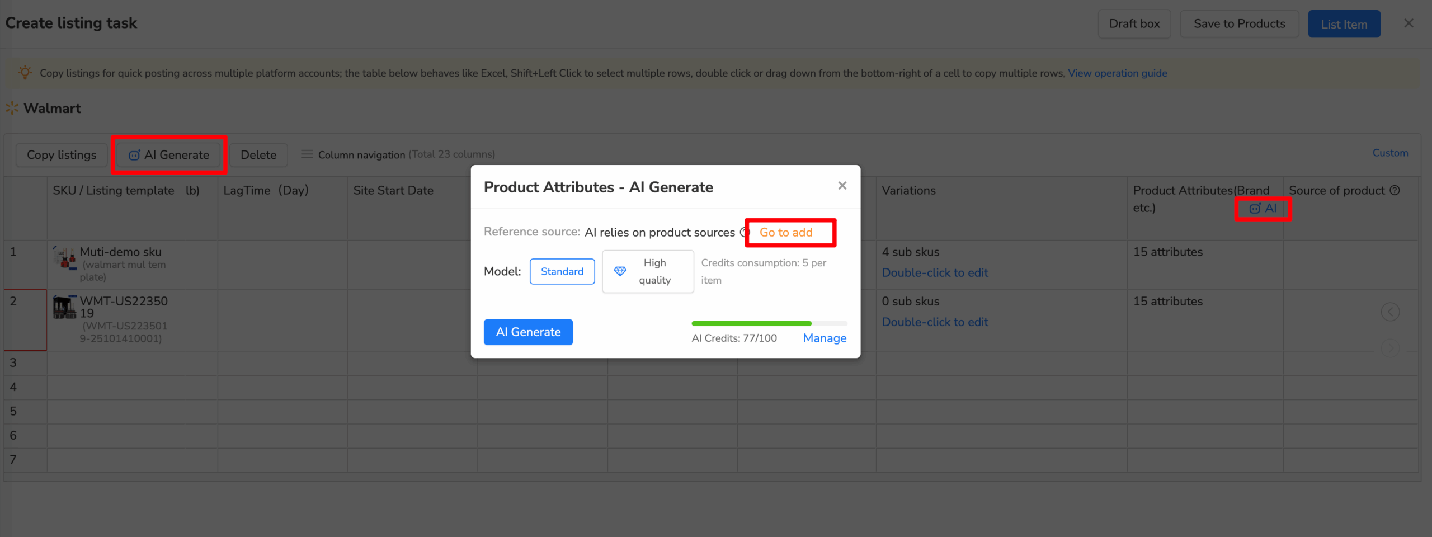This screenshot has height=537, width=1432.
Task: Open Column navigation list
Action: pyautogui.click(x=398, y=154)
